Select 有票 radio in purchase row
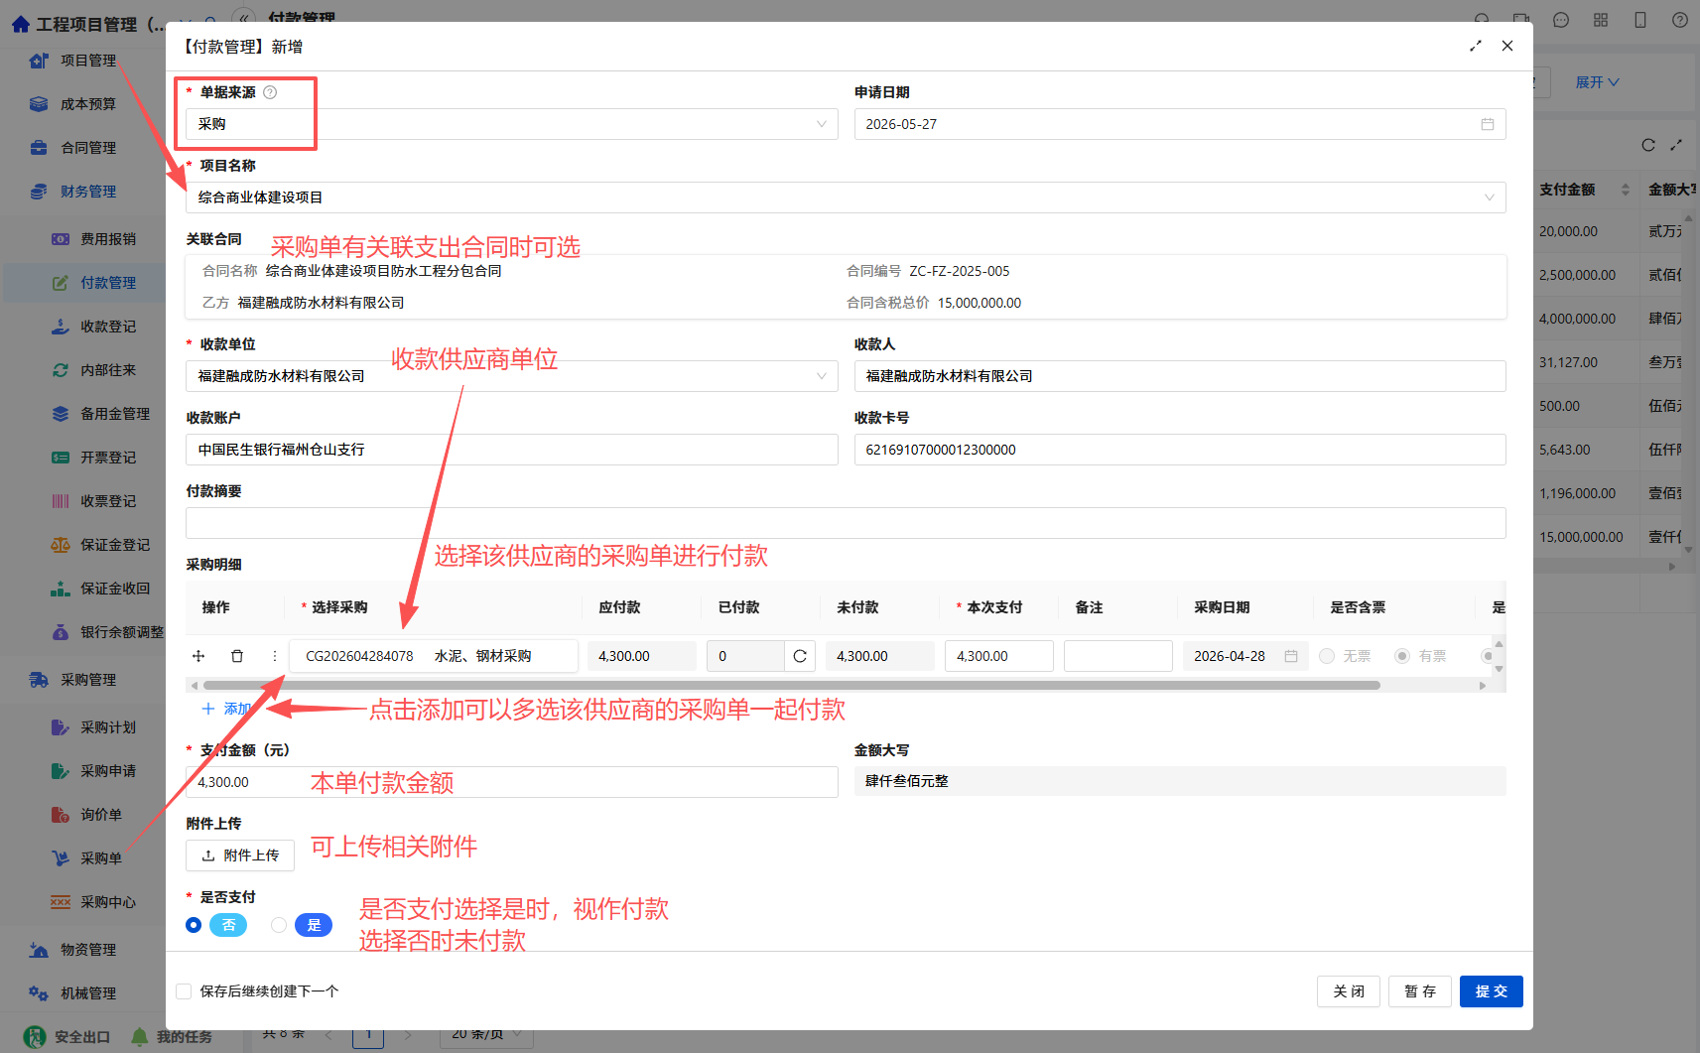 [x=1402, y=656]
